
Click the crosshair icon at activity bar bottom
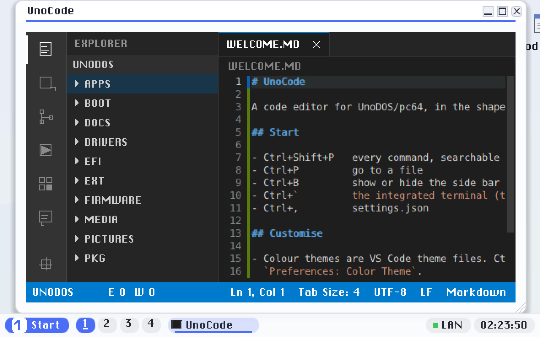46,264
